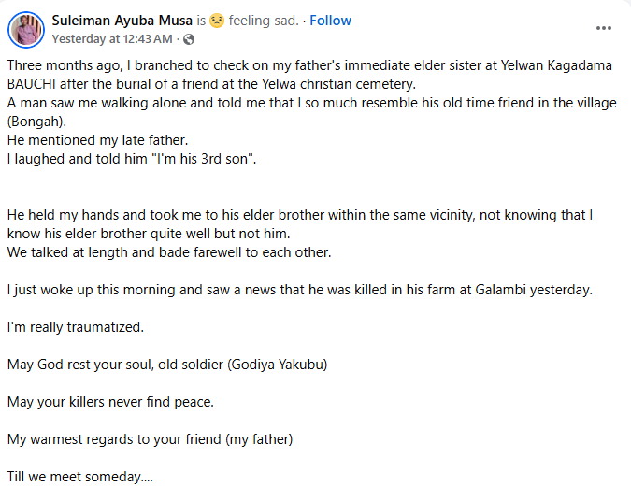
Task: Click the 'I just woke up' sentence
Action: (299, 290)
